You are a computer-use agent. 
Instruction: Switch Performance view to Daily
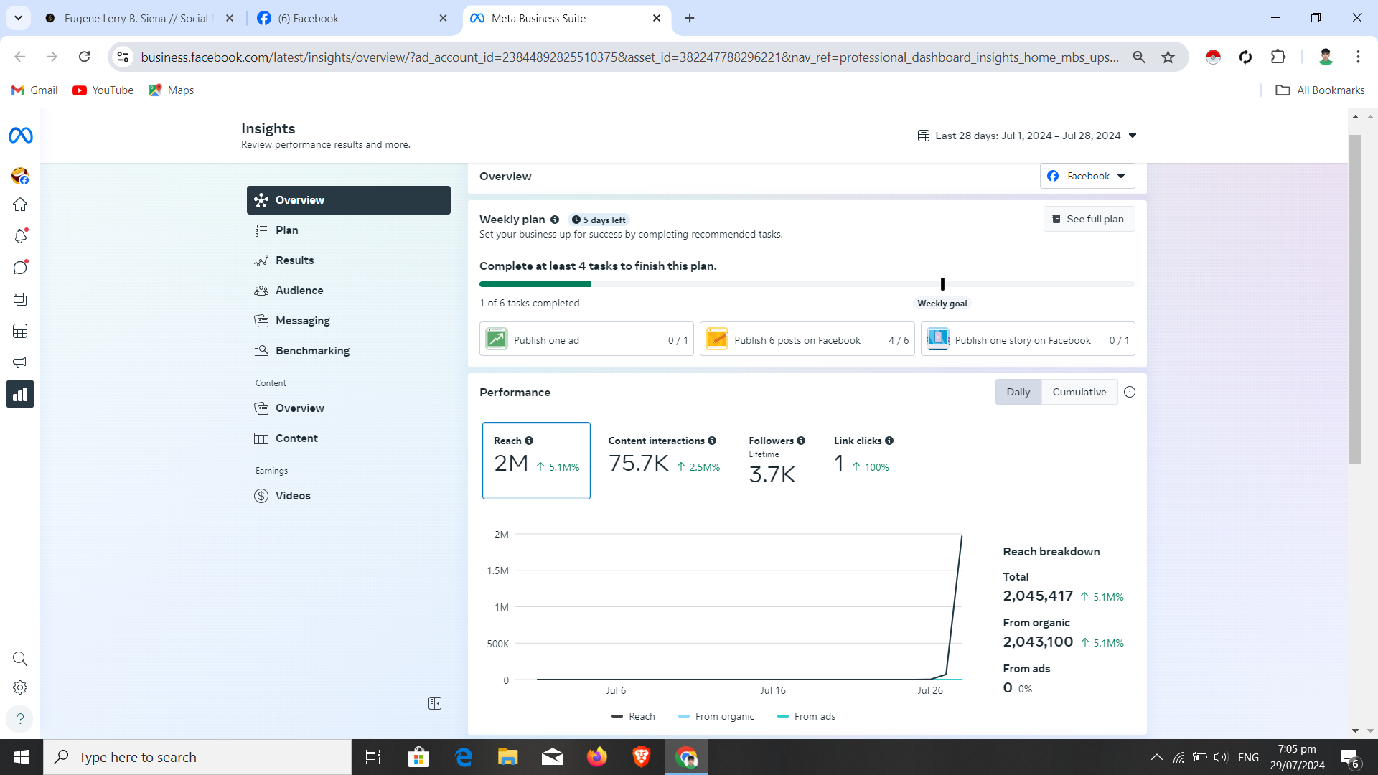(1018, 392)
